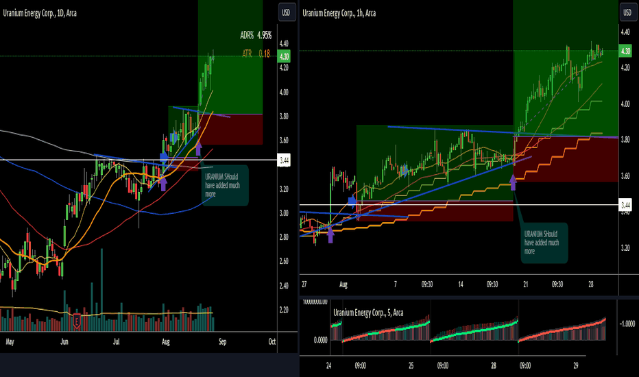This screenshot has width=639, height=377.
Task: Click '24' on the 5-minute pane time axis
Action: coord(329,365)
